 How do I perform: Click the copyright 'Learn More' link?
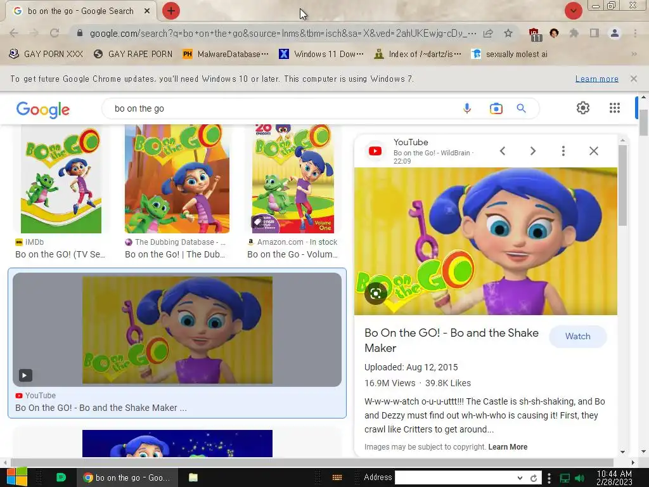click(508, 447)
